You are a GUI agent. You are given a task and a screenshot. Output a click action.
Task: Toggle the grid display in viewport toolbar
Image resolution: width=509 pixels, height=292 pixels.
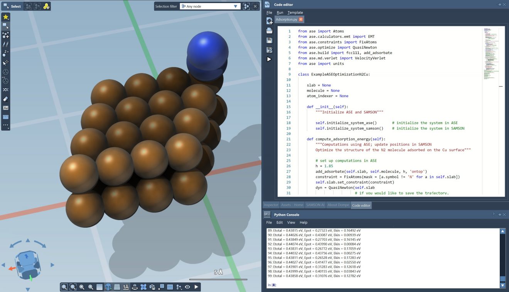117,287
